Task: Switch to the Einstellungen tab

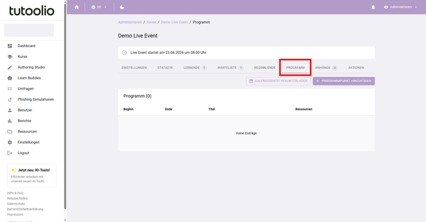Action: tap(134, 68)
